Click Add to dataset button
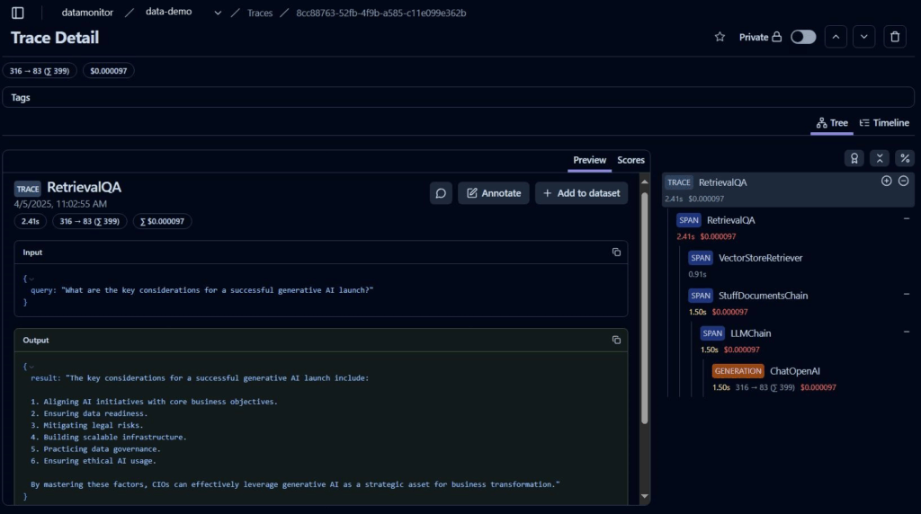The width and height of the screenshot is (921, 514). (582, 193)
